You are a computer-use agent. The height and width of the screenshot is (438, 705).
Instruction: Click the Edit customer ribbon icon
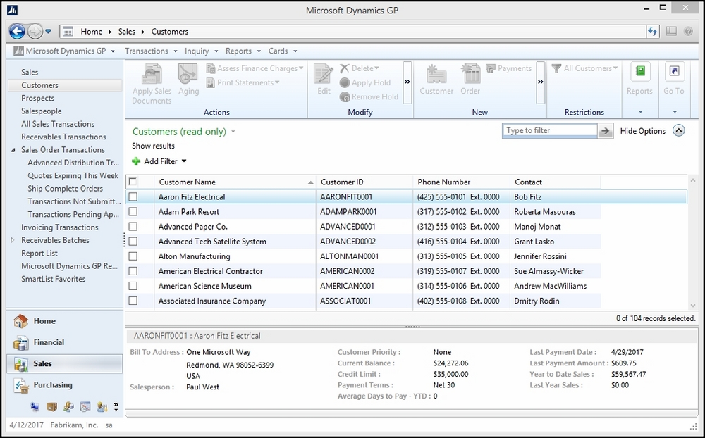[324, 74]
